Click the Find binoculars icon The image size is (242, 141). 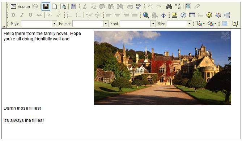[169, 6]
